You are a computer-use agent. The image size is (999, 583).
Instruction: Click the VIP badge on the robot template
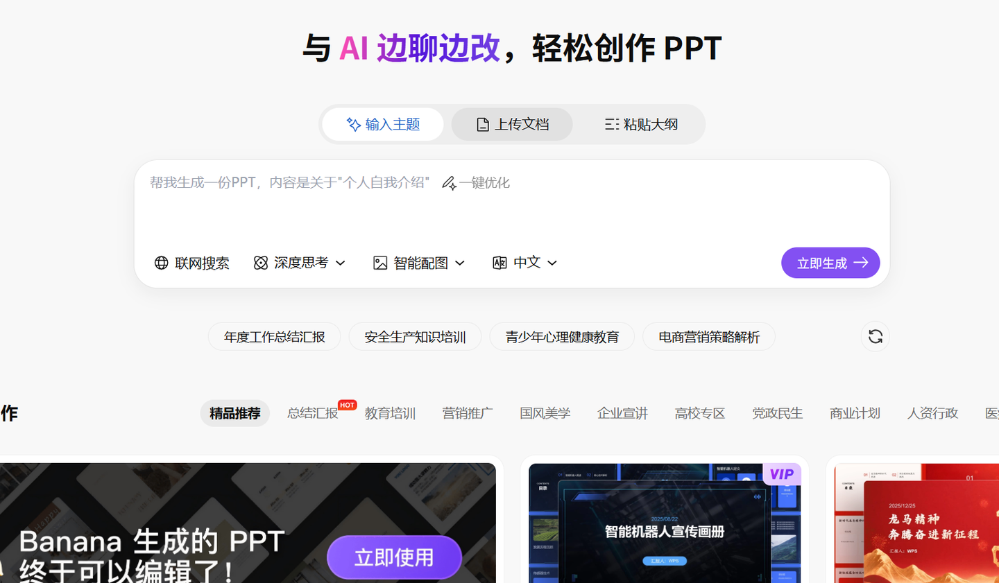click(782, 474)
